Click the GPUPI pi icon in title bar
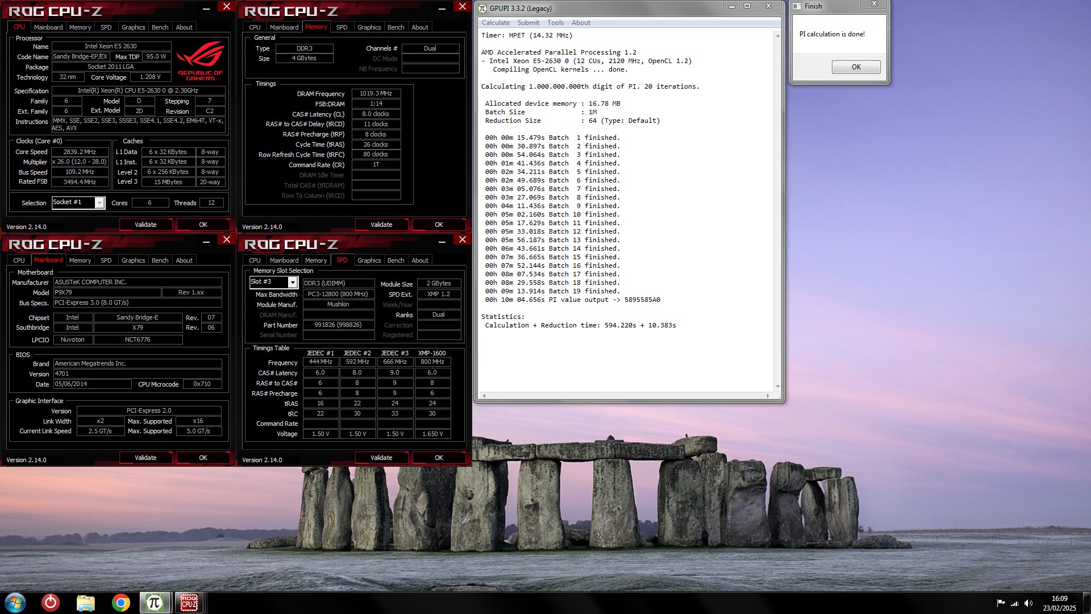 pyautogui.click(x=482, y=8)
